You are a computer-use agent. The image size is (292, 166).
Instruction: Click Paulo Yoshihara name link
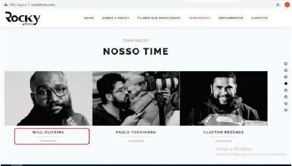pyautogui.click(x=136, y=132)
